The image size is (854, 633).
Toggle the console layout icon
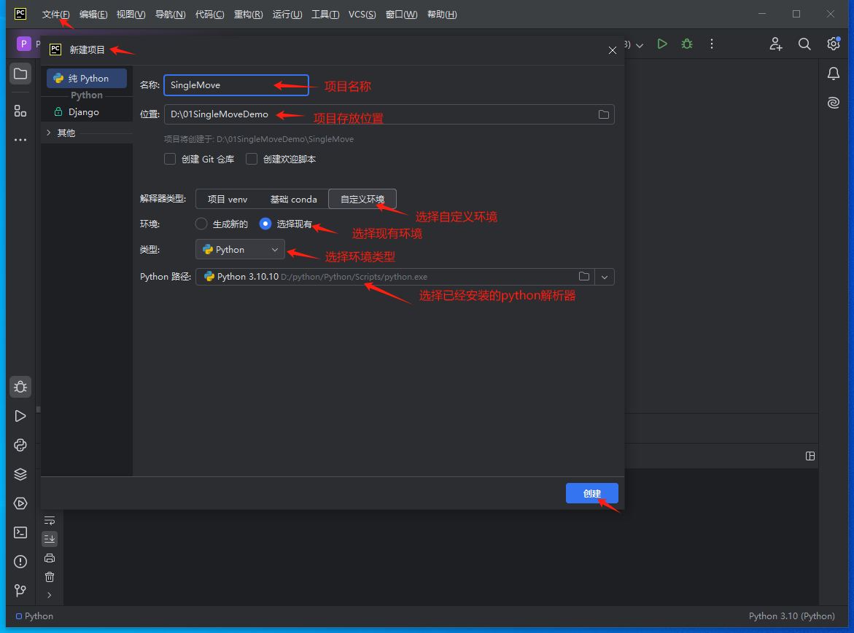(x=810, y=456)
